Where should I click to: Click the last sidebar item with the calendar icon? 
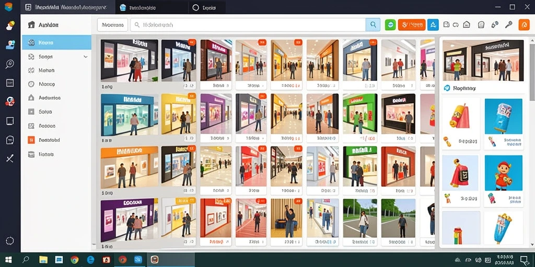56,154
